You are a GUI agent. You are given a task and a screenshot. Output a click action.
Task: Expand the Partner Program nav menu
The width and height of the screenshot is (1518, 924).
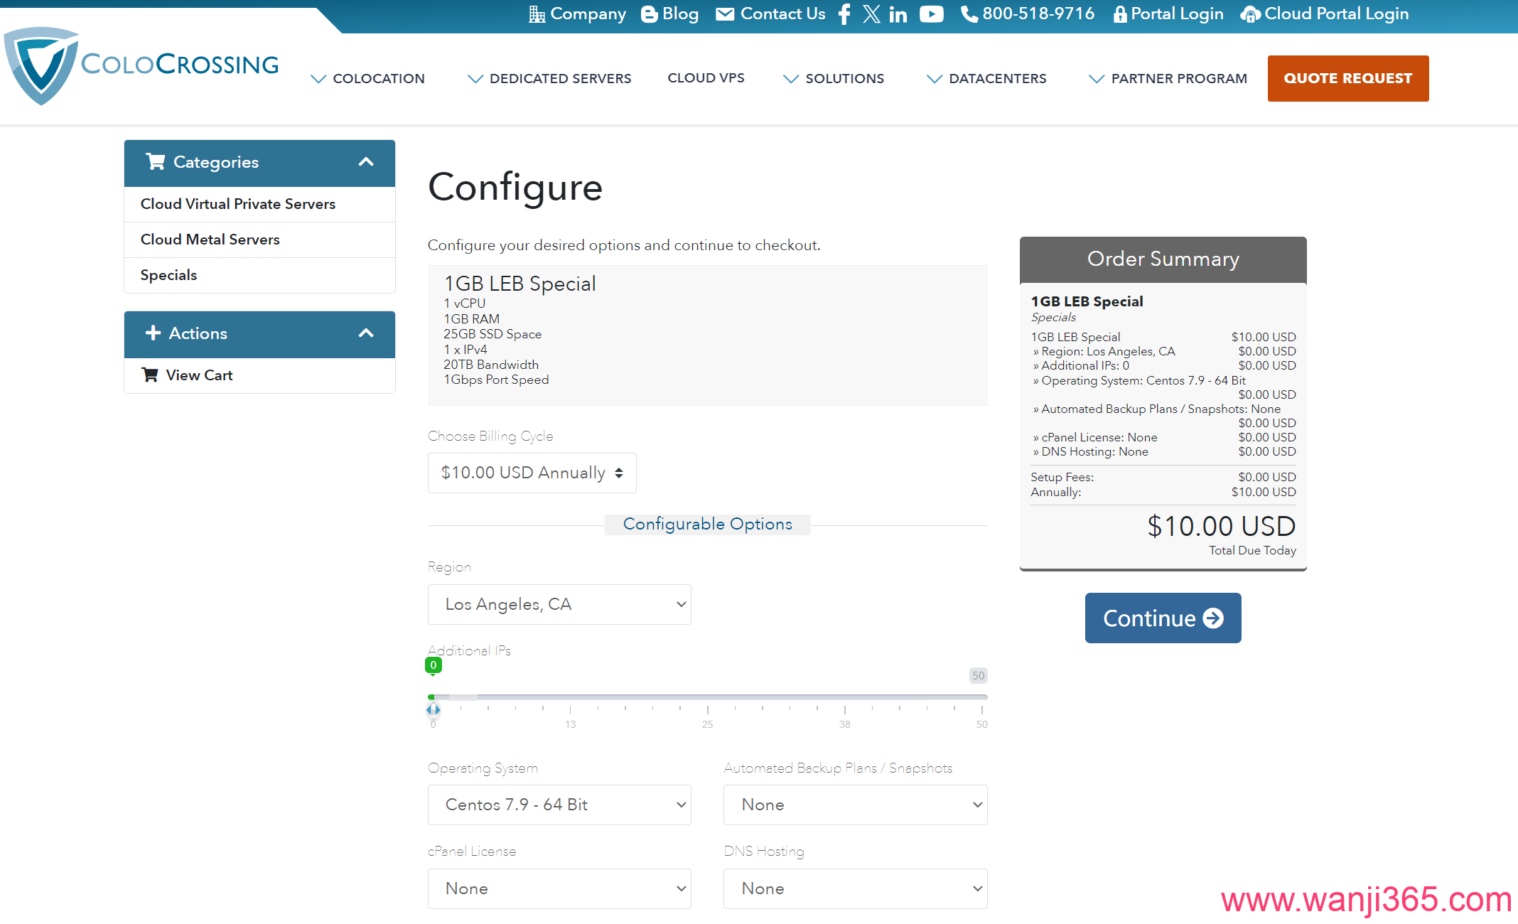tap(1168, 78)
